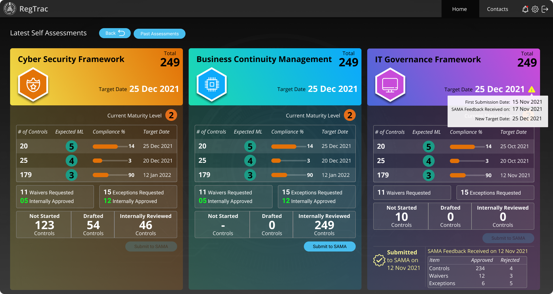Click the Submitted to SAMA checkmark badge
This screenshot has height=294, width=553.
379,260
